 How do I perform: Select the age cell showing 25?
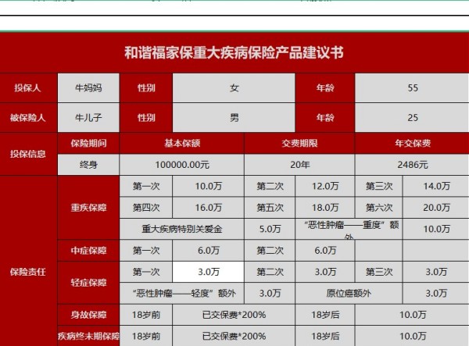(x=412, y=117)
